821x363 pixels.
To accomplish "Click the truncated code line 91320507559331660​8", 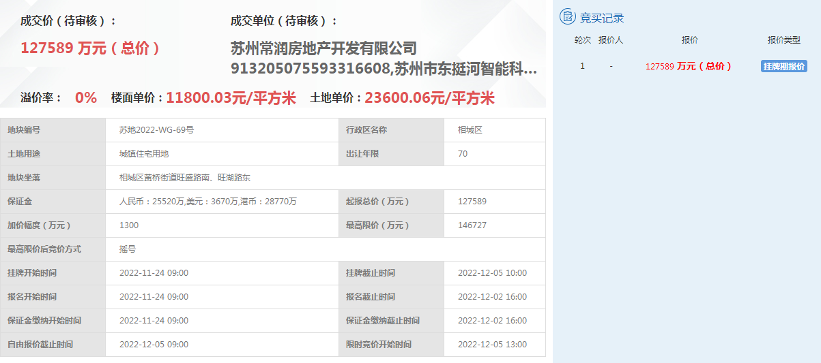I will (384, 69).
